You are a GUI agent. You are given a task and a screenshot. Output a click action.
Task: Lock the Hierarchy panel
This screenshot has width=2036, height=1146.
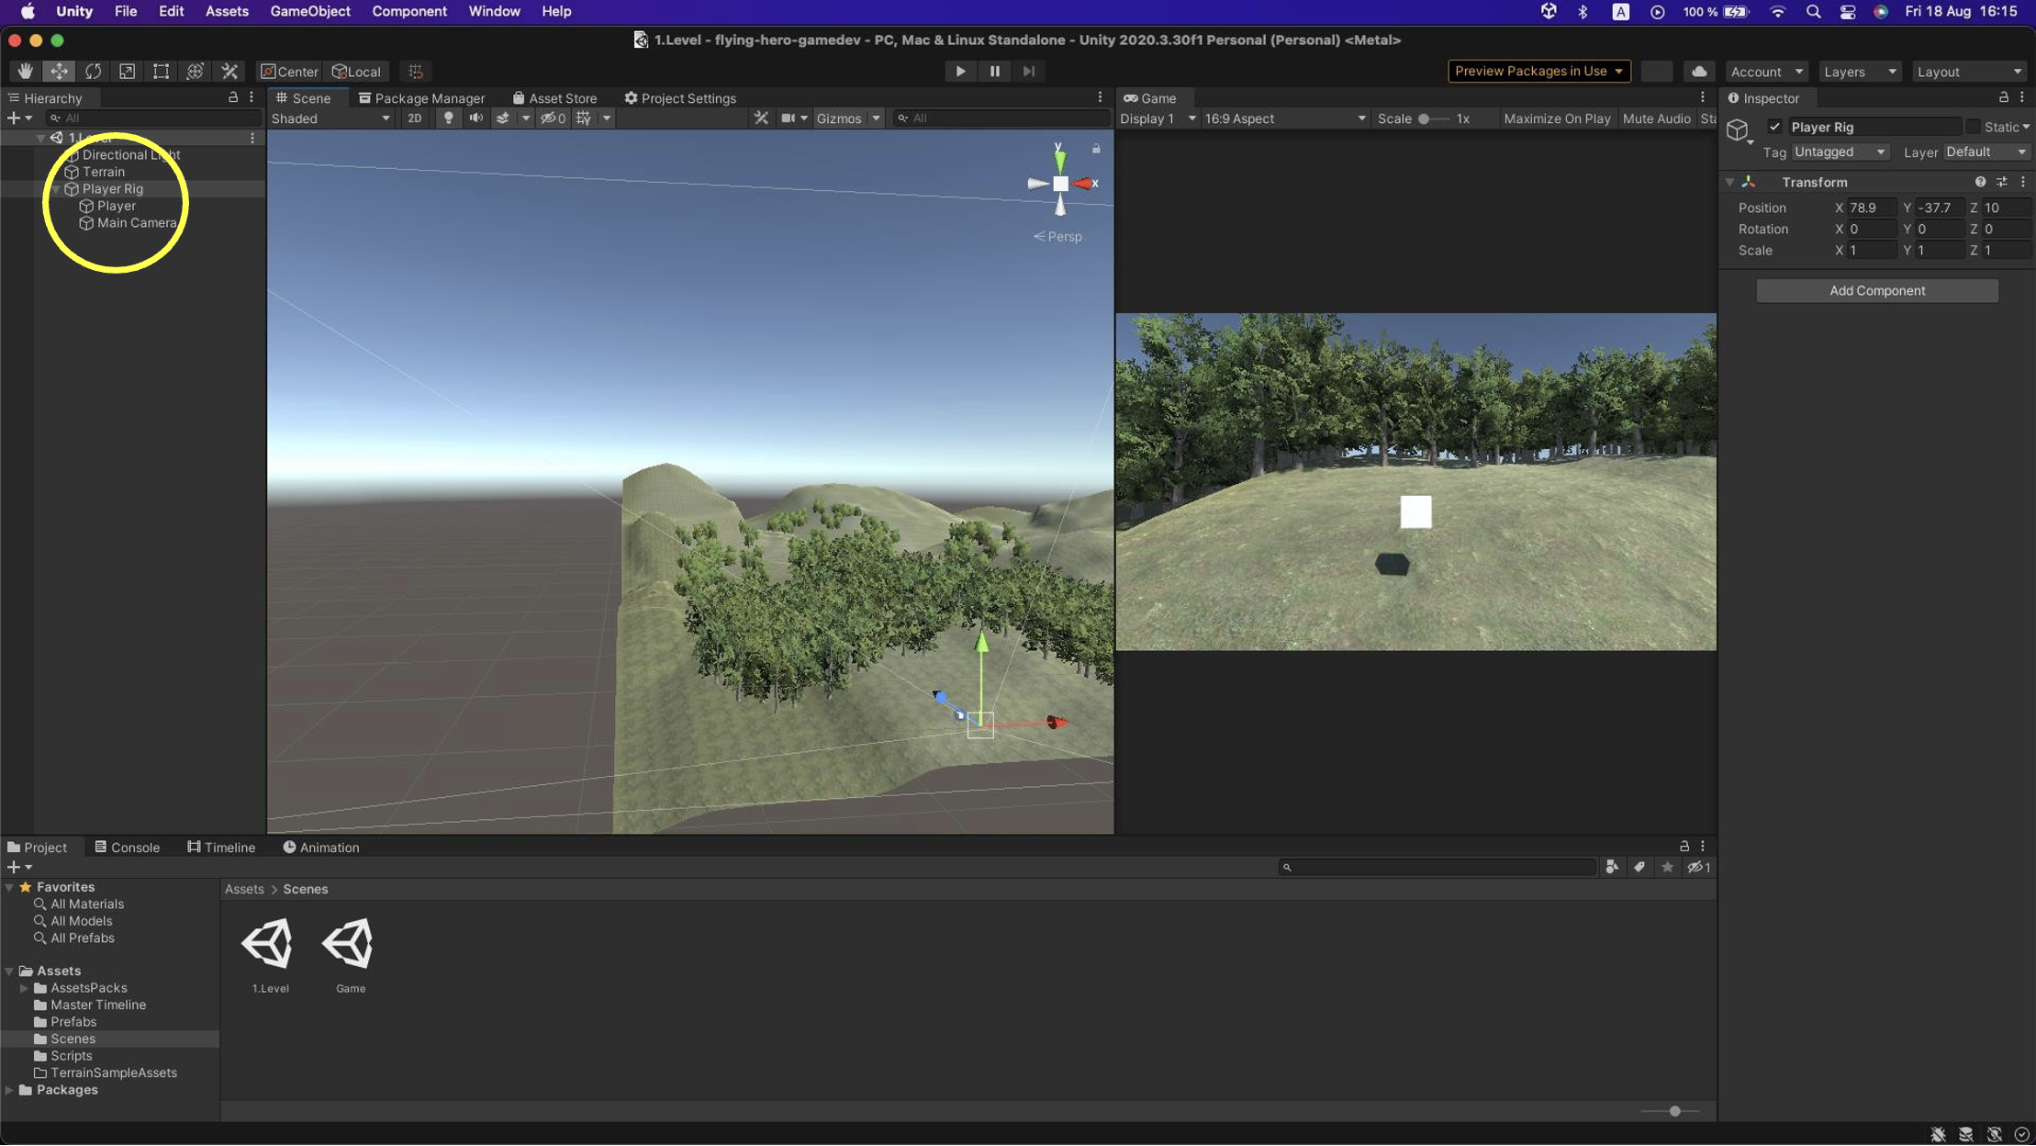pos(233,96)
